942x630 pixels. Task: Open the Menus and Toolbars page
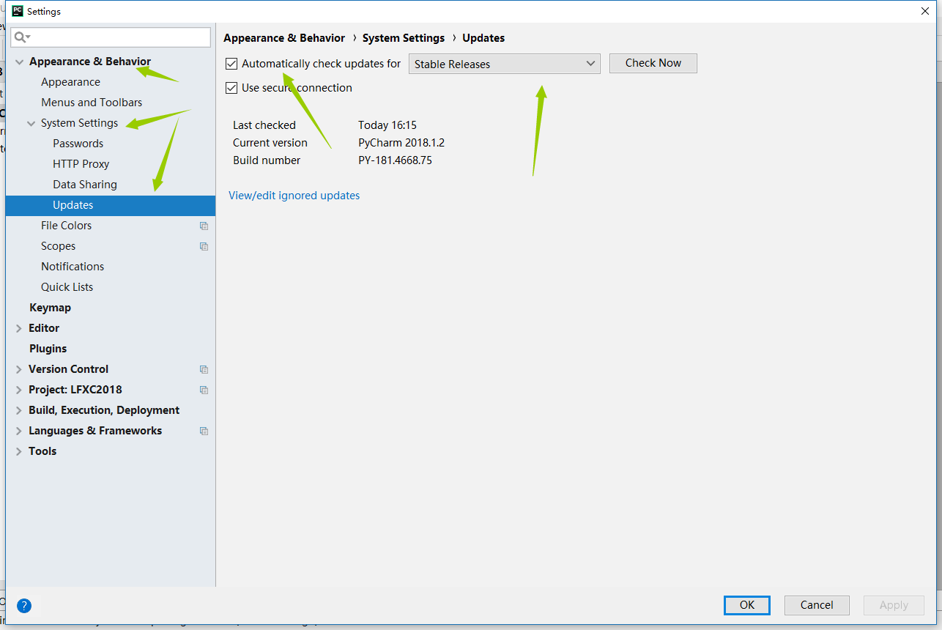click(92, 103)
